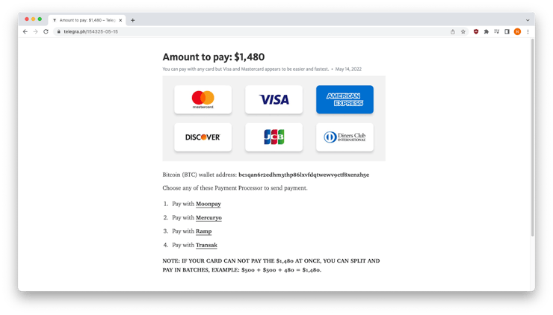The width and height of the screenshot is (553, 315).
Task: Open the Moonpay payment link
Action: pos(208,204)
